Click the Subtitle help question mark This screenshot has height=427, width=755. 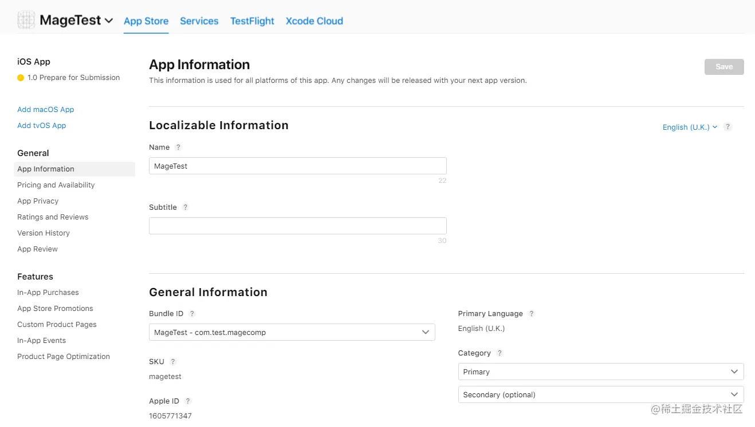tap(185, 207)
